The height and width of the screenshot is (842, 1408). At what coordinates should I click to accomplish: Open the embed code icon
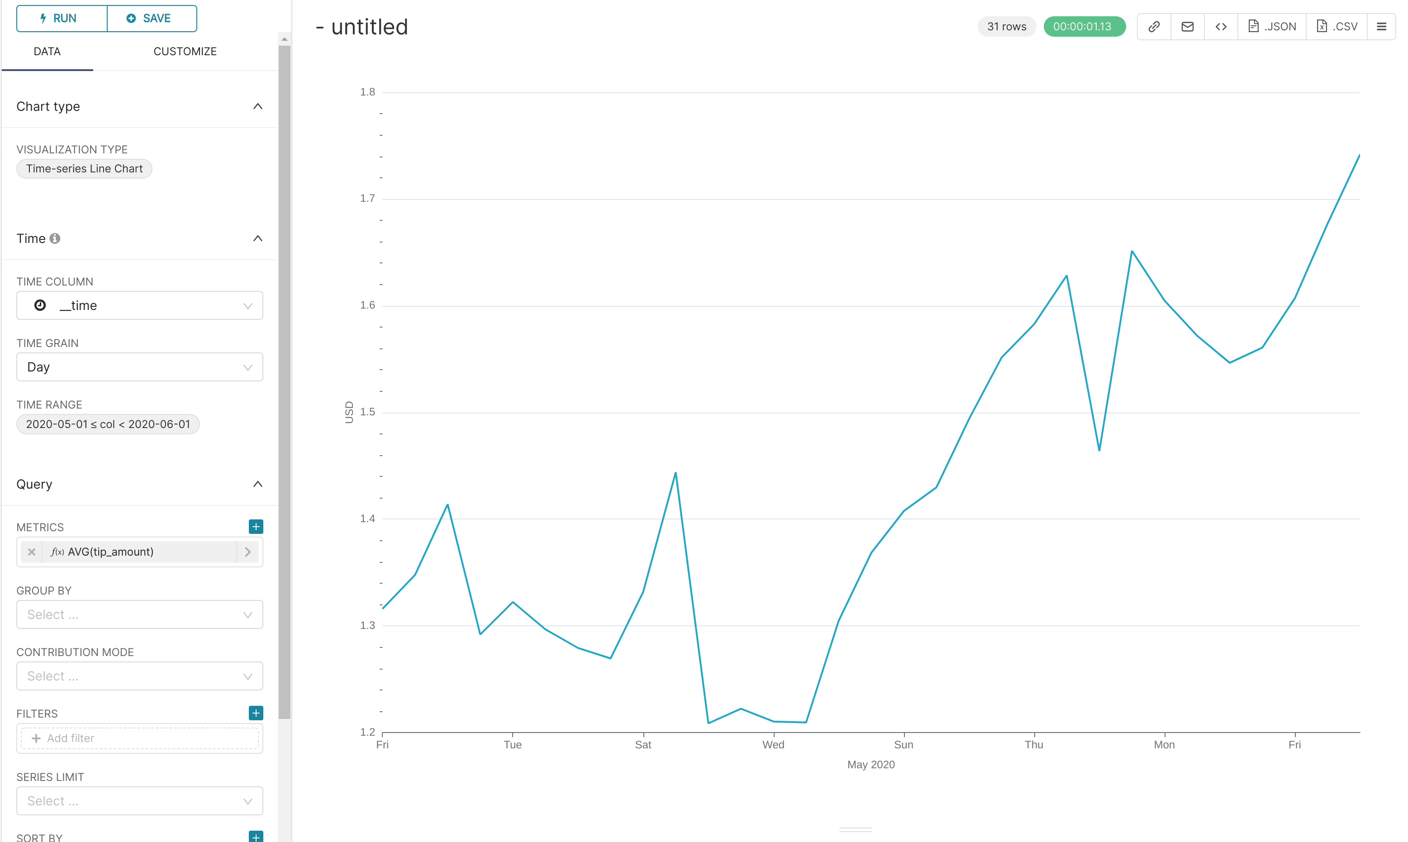pos(1221,27)
